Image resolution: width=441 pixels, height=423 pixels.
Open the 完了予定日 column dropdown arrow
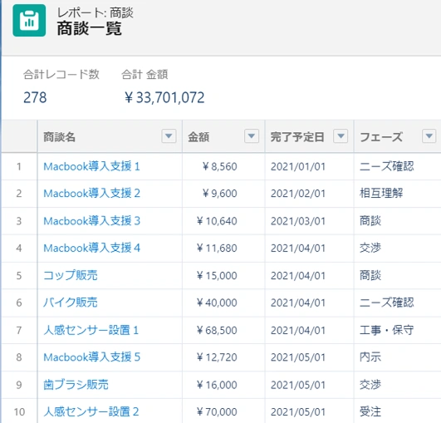point(341,136)
